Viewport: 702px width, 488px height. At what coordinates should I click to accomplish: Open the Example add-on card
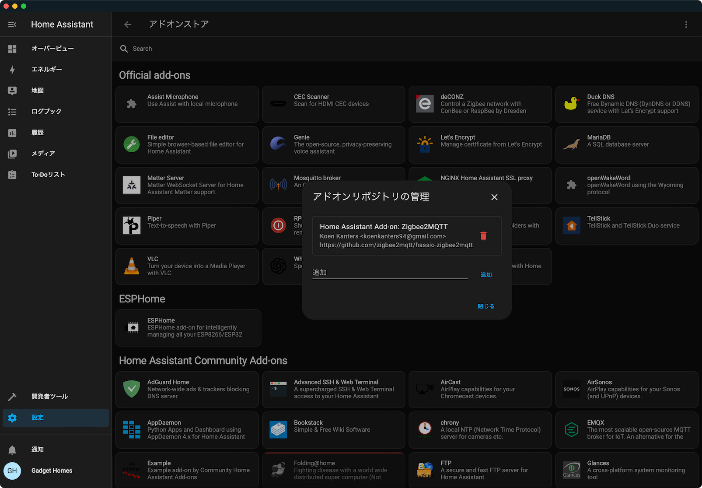point(187,470)
